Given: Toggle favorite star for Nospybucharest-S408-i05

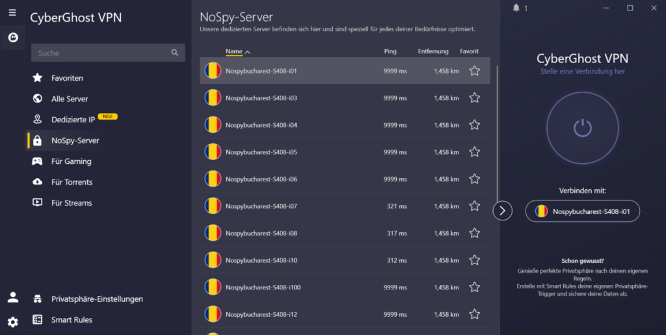Looking at the screenshot, I should 475,152.
